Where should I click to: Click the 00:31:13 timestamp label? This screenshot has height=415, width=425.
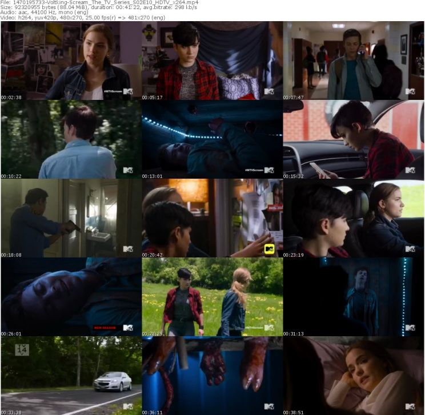(294, 334)
